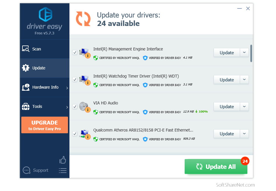Click the 24 available heading text
Viewport: 276px width, 191px height.
(118, 23)
